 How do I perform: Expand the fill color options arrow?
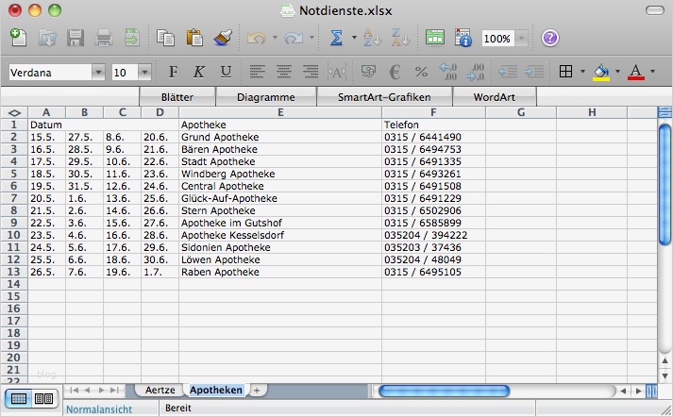[x=617, y=71]
